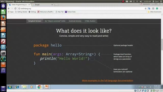Open the Ubuntu mail indicator

coord(127,1)
